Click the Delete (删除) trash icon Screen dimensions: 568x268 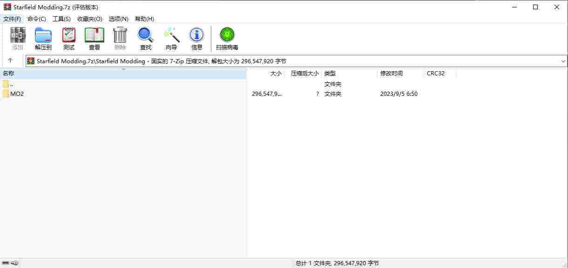[x=120, y=35]
